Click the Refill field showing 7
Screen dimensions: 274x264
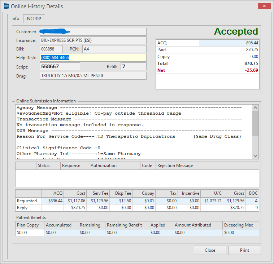click(x=133, y=66)
